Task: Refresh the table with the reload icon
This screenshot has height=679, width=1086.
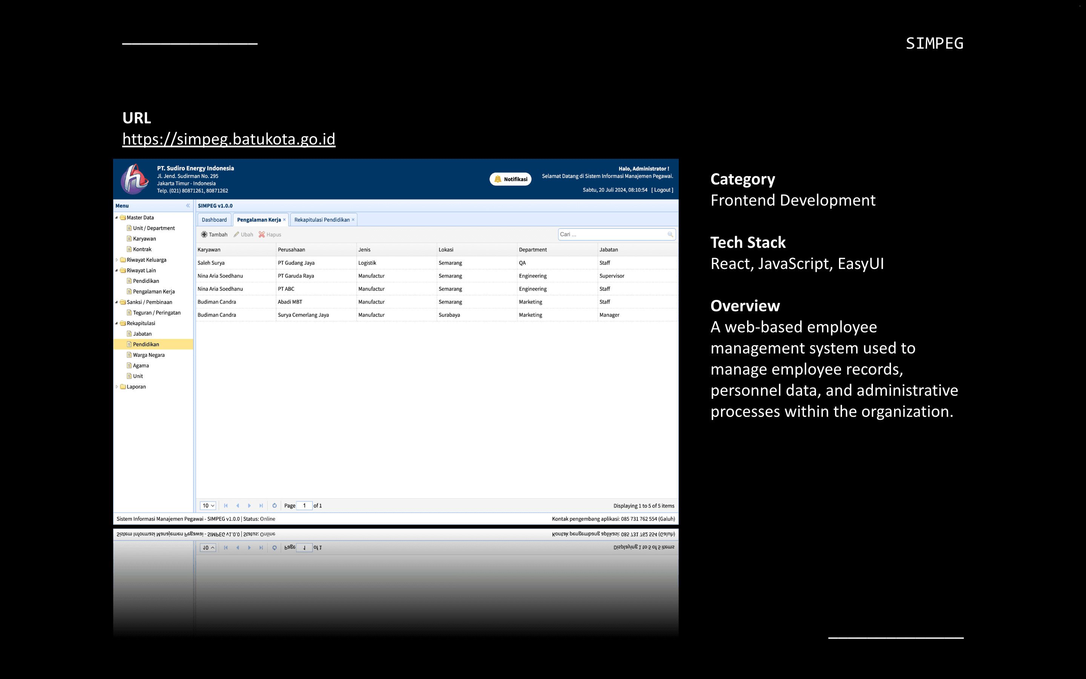Action: click(275, 505)
